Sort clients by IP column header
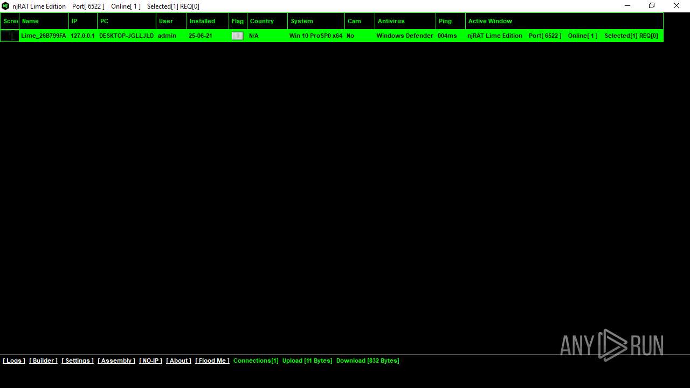 tap(83, 21)
